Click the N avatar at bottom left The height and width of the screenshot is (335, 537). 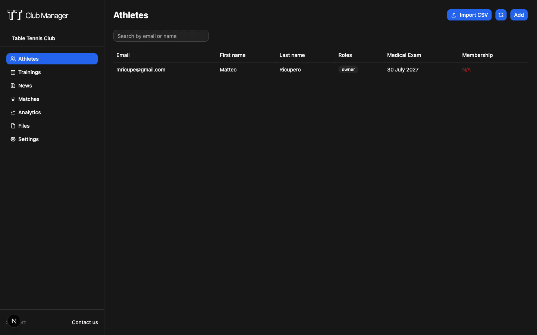14,320
